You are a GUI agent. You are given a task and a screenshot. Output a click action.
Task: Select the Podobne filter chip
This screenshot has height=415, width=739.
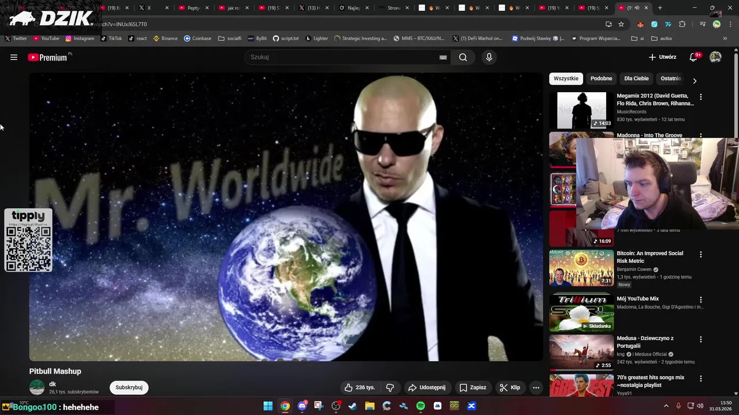point(602,78)
